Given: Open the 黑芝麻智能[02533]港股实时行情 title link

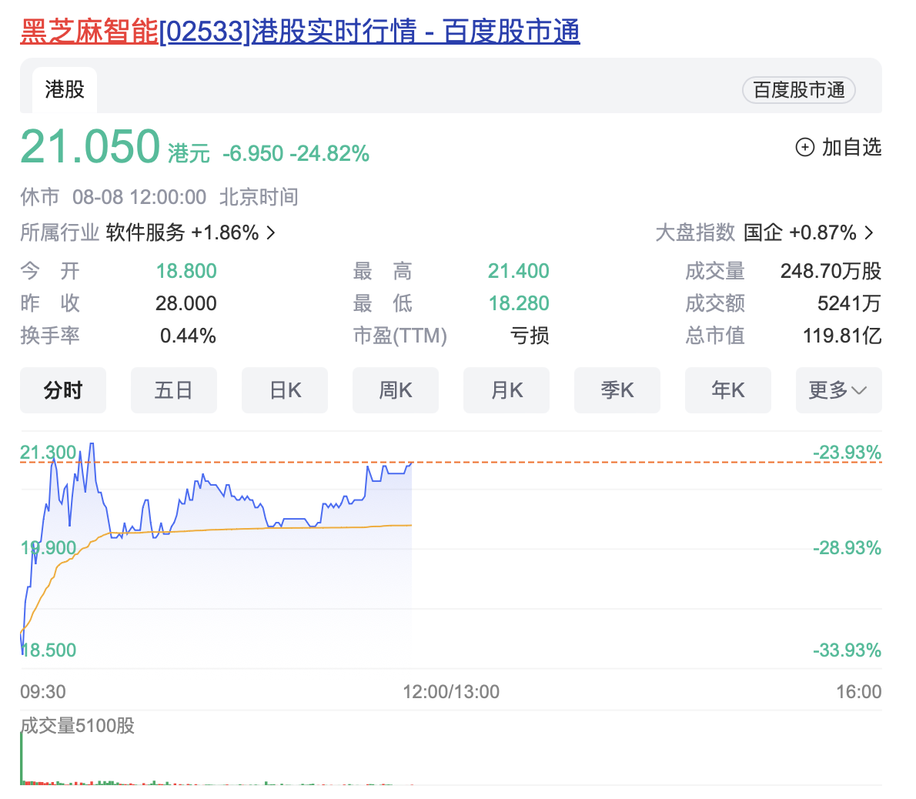Looking at the screenshot, I should coord(299,31).
